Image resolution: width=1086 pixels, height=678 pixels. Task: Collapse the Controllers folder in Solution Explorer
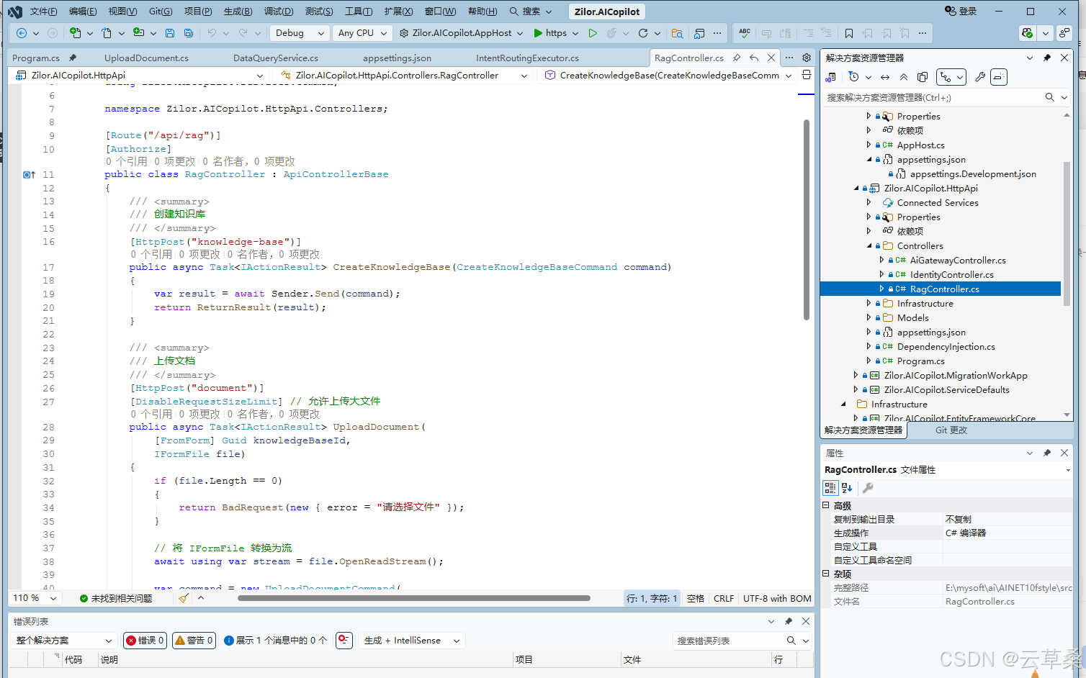(x=869, y=245)
